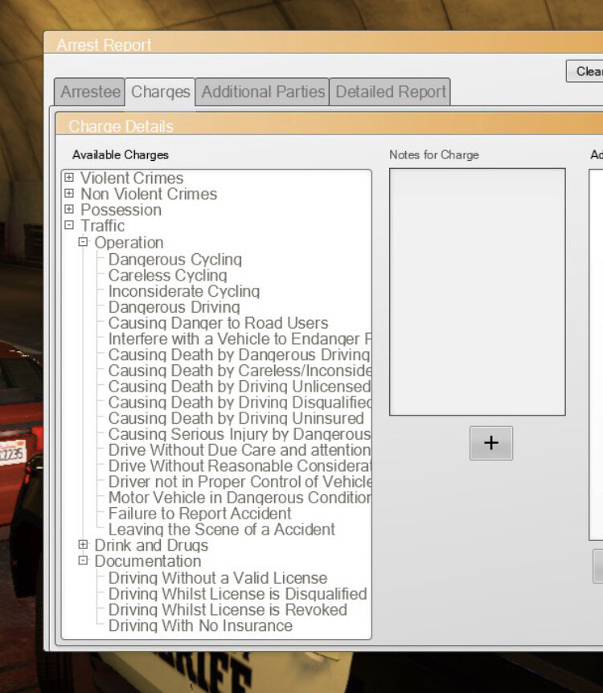Select Leaving the Scene of a Accident
This screenshot has height=693, width=603.
[x=221, y=529]
